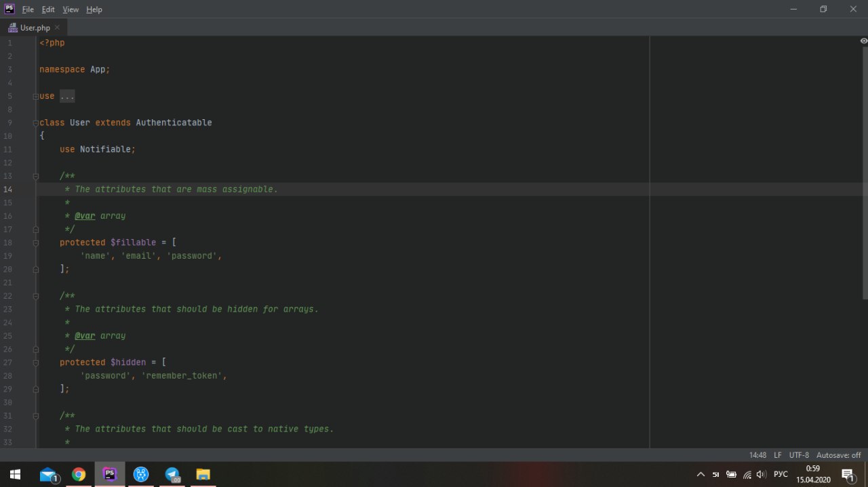This screenshot has width=868, height=487.
Task: Open the blue round app in taskbar
Action: (141, 474)
